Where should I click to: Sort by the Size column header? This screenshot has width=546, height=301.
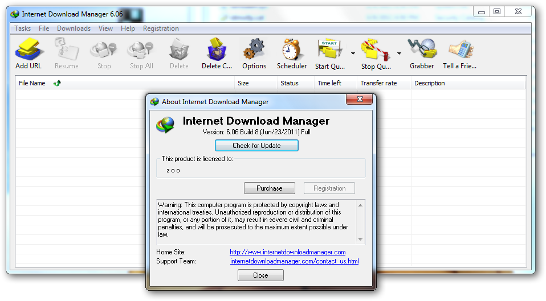click(256, 83)
